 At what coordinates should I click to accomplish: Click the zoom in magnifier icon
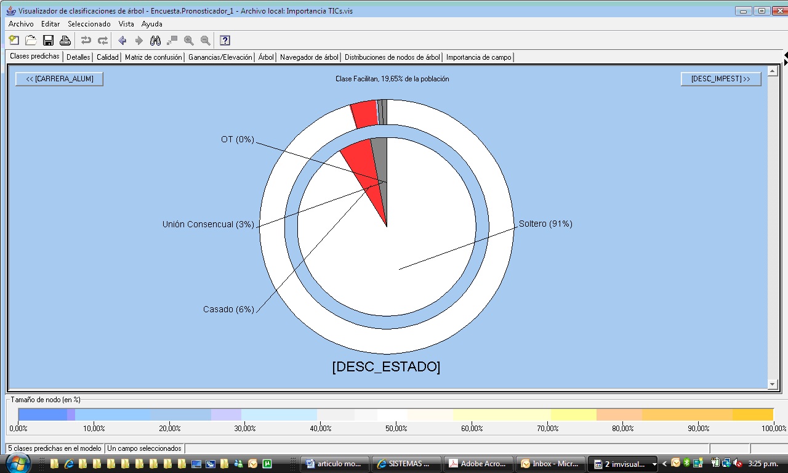tap(189, 41)
